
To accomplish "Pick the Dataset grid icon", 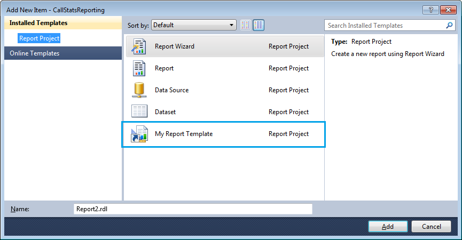I will [139, 112].
